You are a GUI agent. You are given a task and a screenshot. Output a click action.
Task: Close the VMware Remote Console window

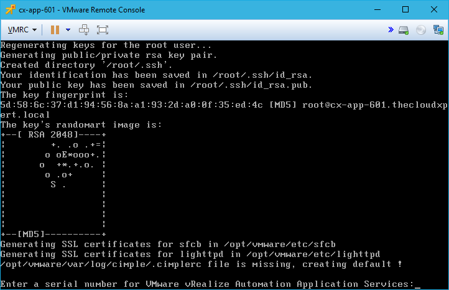coord(434,9)
